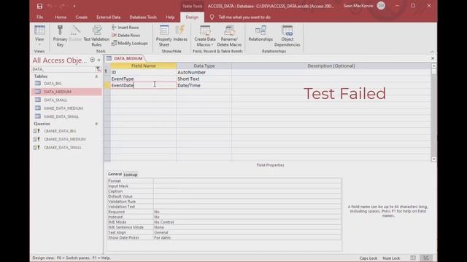Switch to the Database Tools tab
Screen dimensions: 467x262
tap(143, 17)
